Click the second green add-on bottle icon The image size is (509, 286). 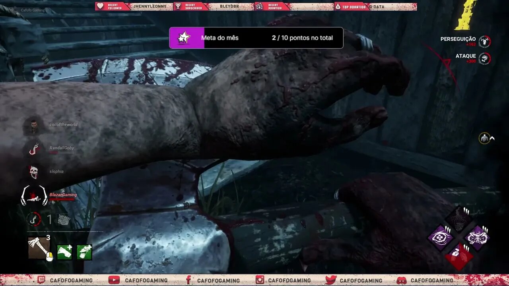[84, 252]
